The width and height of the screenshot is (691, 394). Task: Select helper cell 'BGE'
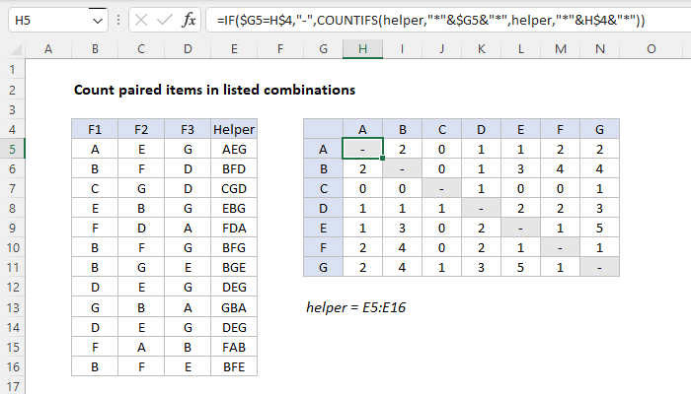point(234,268)
